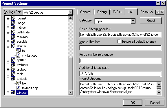Select the textedit.cpp file icon

click(19, 88)
